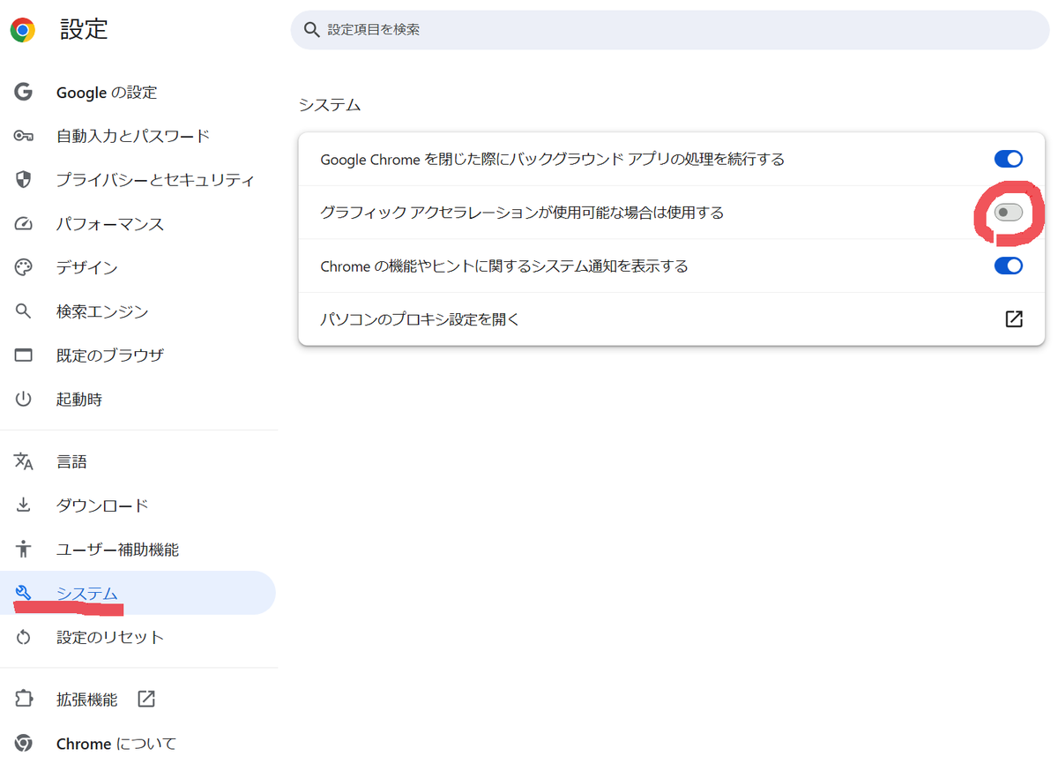The image size is (1058, 764).
Task: Click the shield icon for プライバシーとセキュリティ
Action: 23,180
